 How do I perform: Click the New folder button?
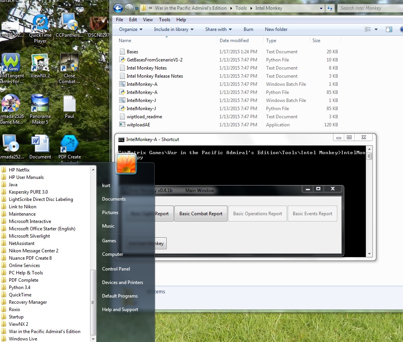(276, 29)
